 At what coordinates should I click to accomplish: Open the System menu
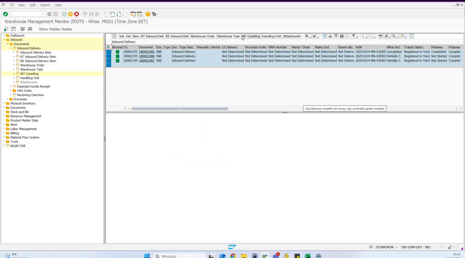(x=45, y=5)
